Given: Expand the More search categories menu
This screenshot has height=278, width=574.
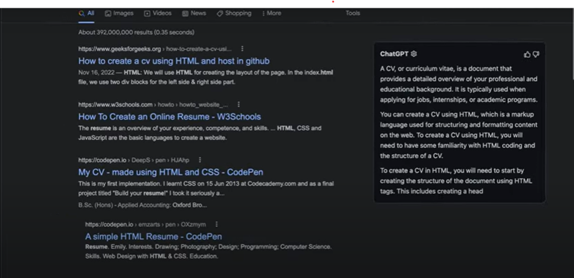Looking at the screenshot, I should [272, 13].
